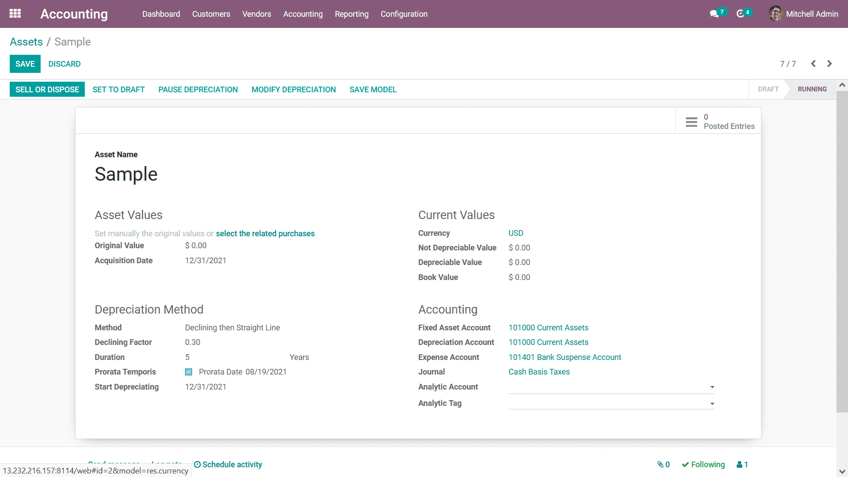Click Not Depreciable Value amount
The image size is (848, 477).
[519, 247]
